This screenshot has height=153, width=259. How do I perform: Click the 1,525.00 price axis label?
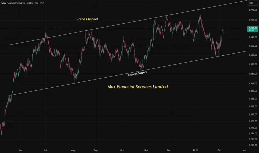tap(253, 64)
